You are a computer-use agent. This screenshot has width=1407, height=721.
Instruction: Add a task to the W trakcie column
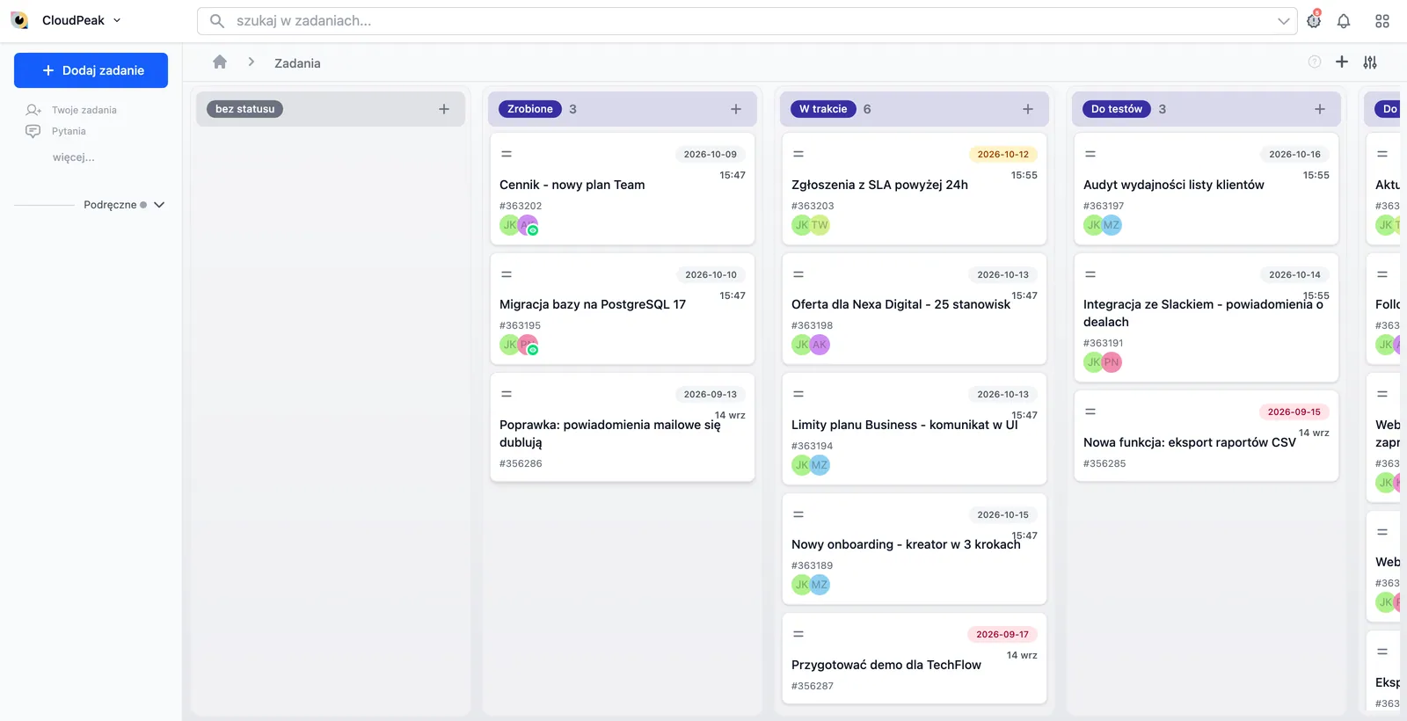[x=1028, y=109]
